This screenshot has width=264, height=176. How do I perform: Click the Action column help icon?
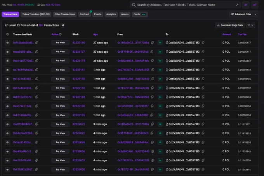60,34
